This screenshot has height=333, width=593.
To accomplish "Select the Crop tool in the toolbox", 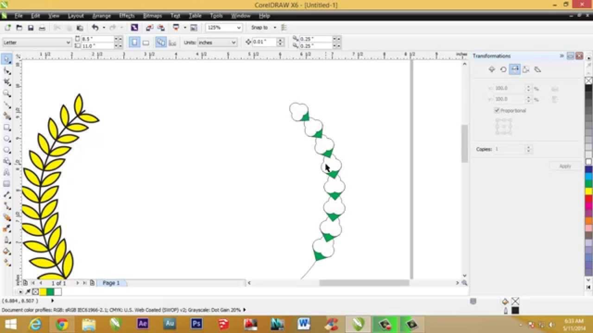I will point(6,82).
